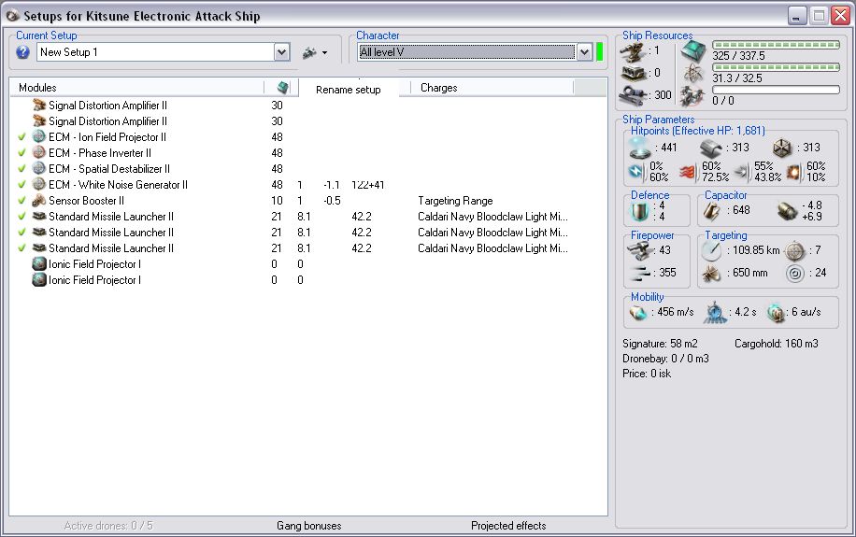Select Targeting Range charge for Sensor Booster II
The image size is (856, 537).
point(455,200)
